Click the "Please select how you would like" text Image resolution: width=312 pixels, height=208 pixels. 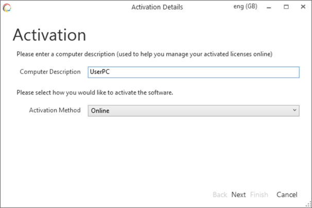[x=95, y=93]
